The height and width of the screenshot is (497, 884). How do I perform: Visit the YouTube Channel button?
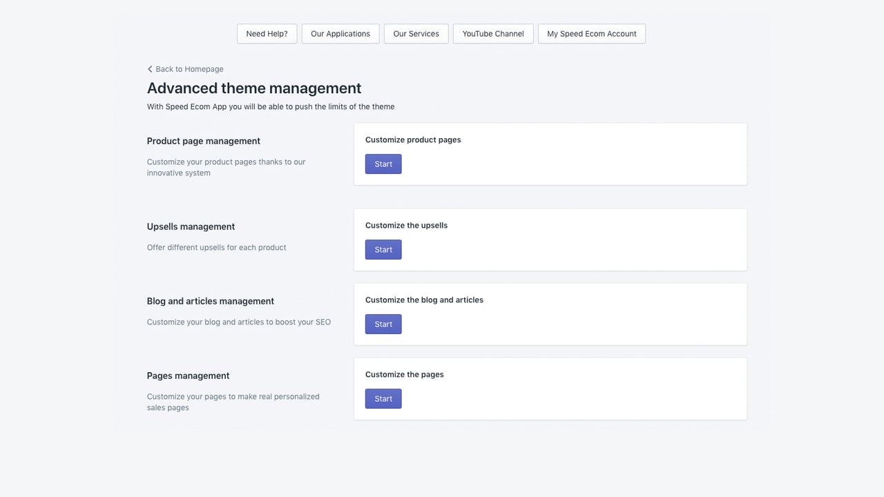click(493, 34)
